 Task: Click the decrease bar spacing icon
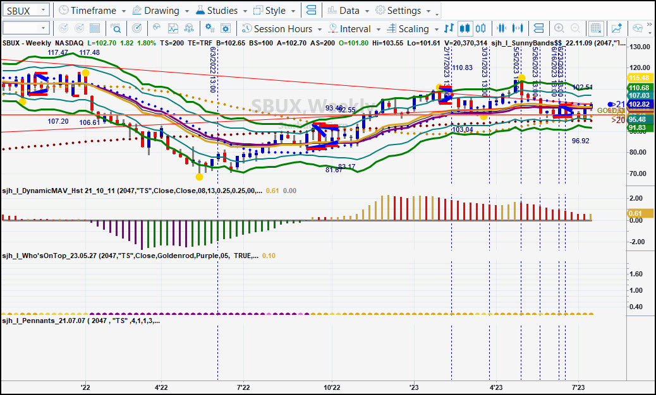click(501, 28)
